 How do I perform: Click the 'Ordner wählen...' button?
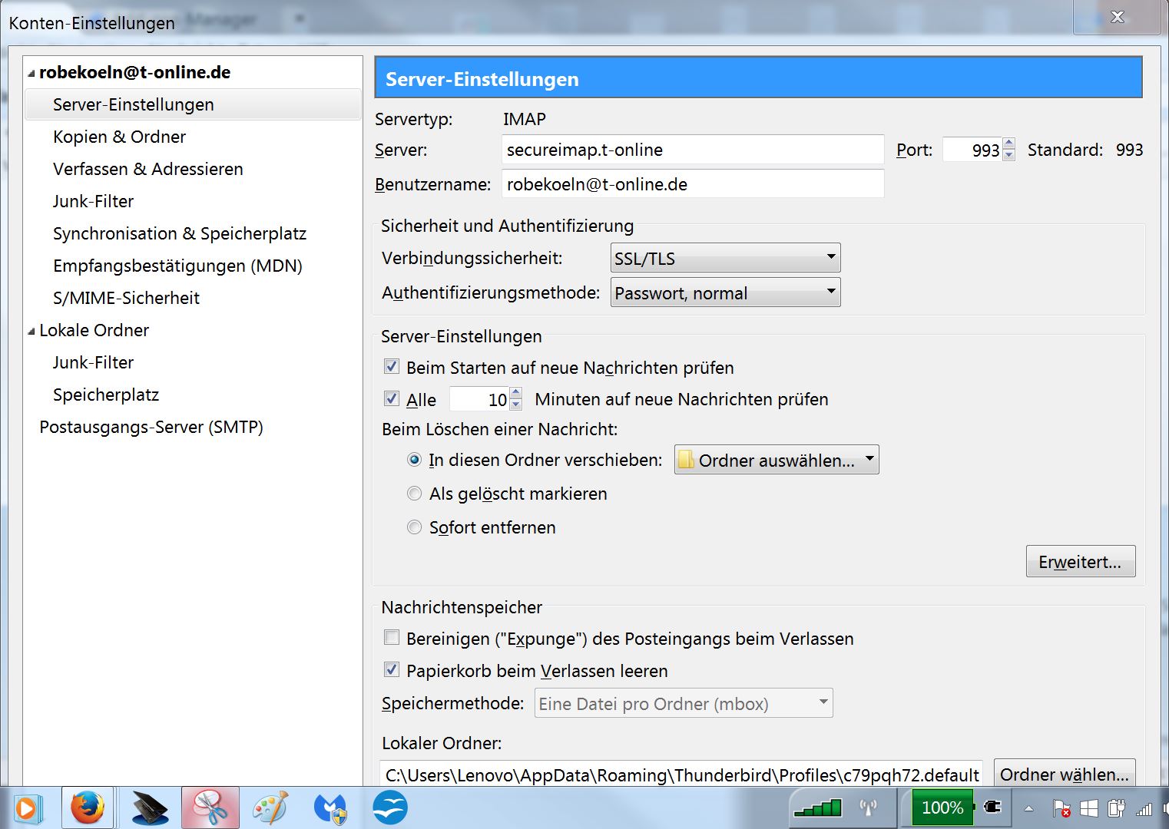click(x=1064, y=774)
